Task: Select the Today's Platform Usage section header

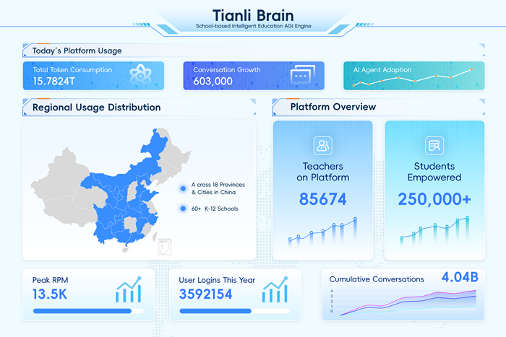Action: (77, 51)
